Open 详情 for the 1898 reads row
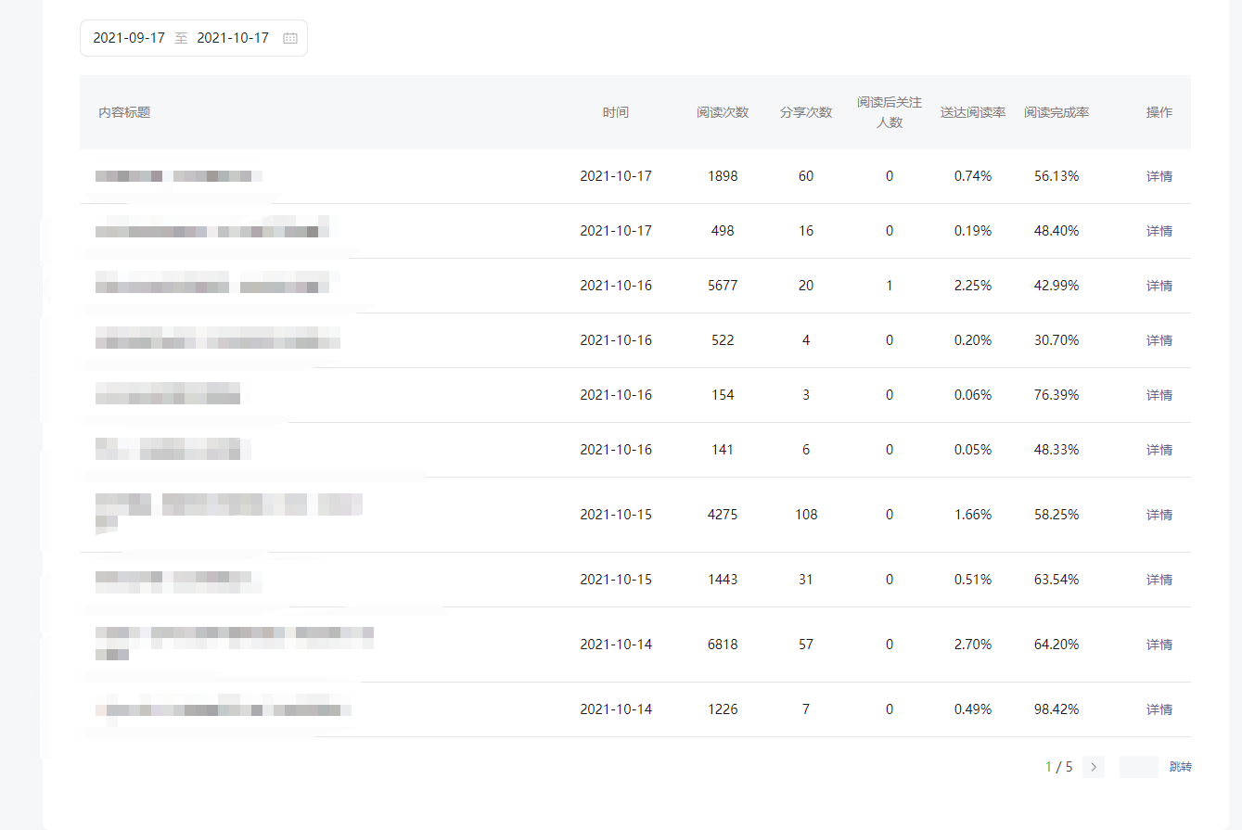This screenshot has width=1242, height=830. (x=1159, y=176)
